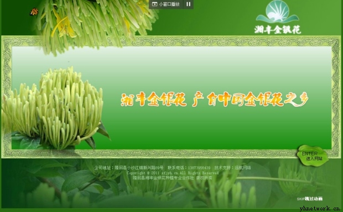Image resolution: width=343 pixels, height=212 pixels.
Task: Click the orange 湘丰金银花 text in banner
Action: [154, 100]
